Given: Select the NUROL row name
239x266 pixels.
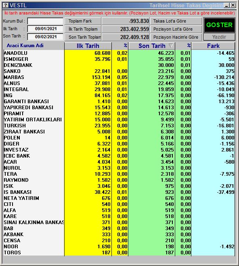Looking at the screenshot, I should (x=13, y=168).
